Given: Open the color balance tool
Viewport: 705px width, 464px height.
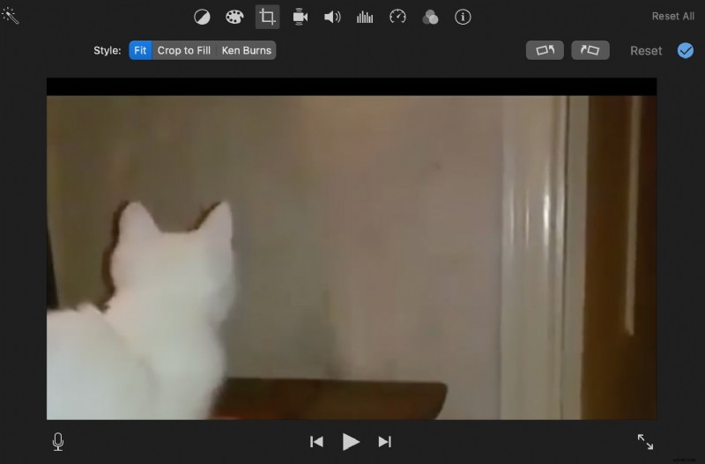Looking at the screenshot, I should pyautogui.click(x=202, y=17).
